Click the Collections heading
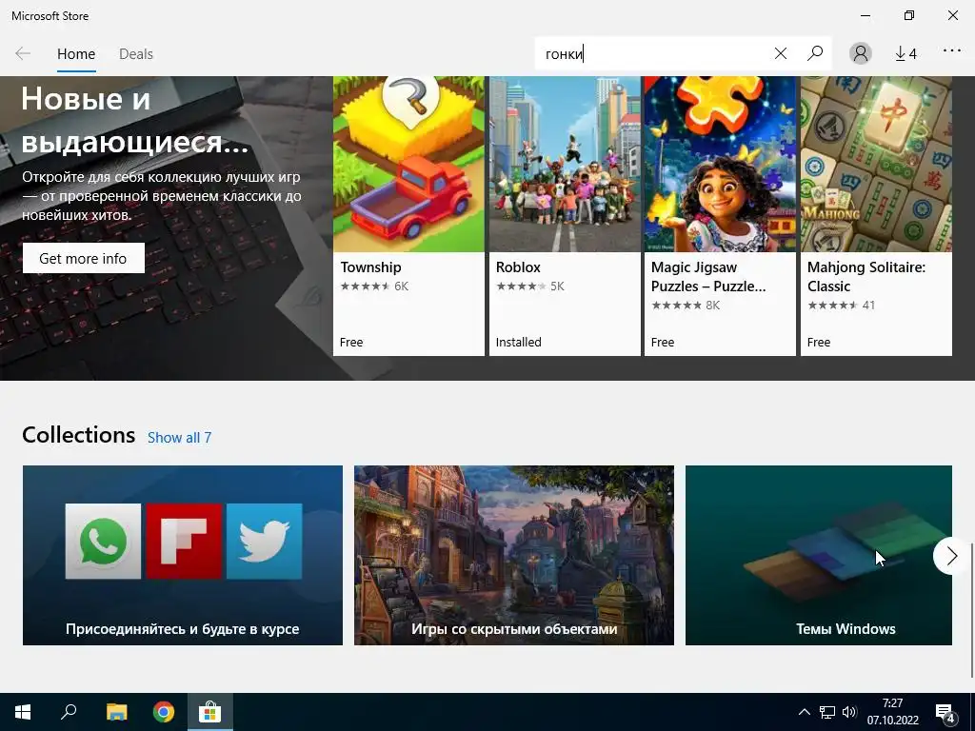Viewport: 975px width, 731px height. click(78, 435)
